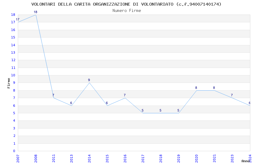
Task: Select the x-axis year label 2007
Action: (x=18, y=159)
